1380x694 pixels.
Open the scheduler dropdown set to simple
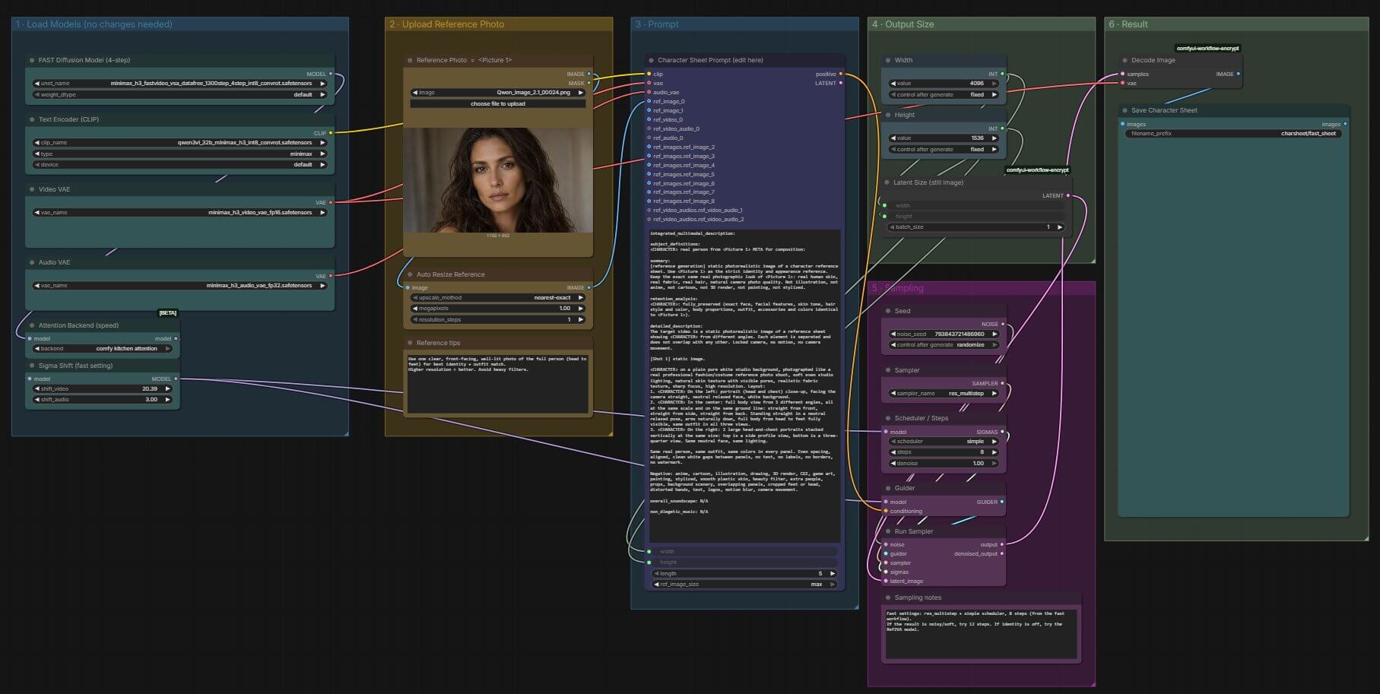(944, 442)
